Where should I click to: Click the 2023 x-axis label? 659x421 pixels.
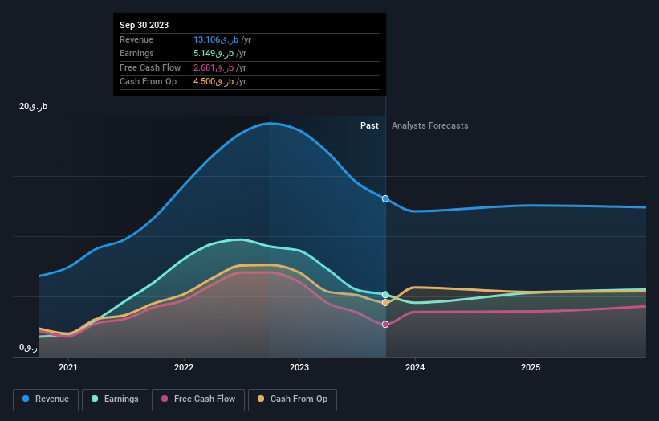(x=299, y=368)
